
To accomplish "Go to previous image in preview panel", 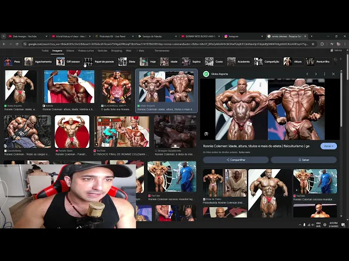I will point(308,74).
